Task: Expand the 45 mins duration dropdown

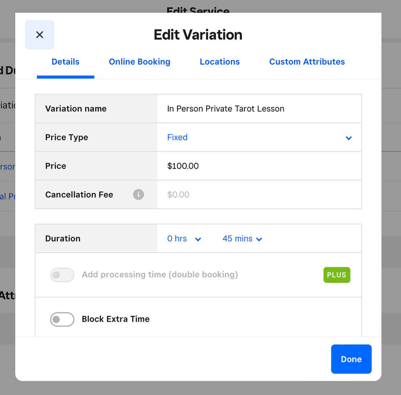Action: click(x=242, y=239)
